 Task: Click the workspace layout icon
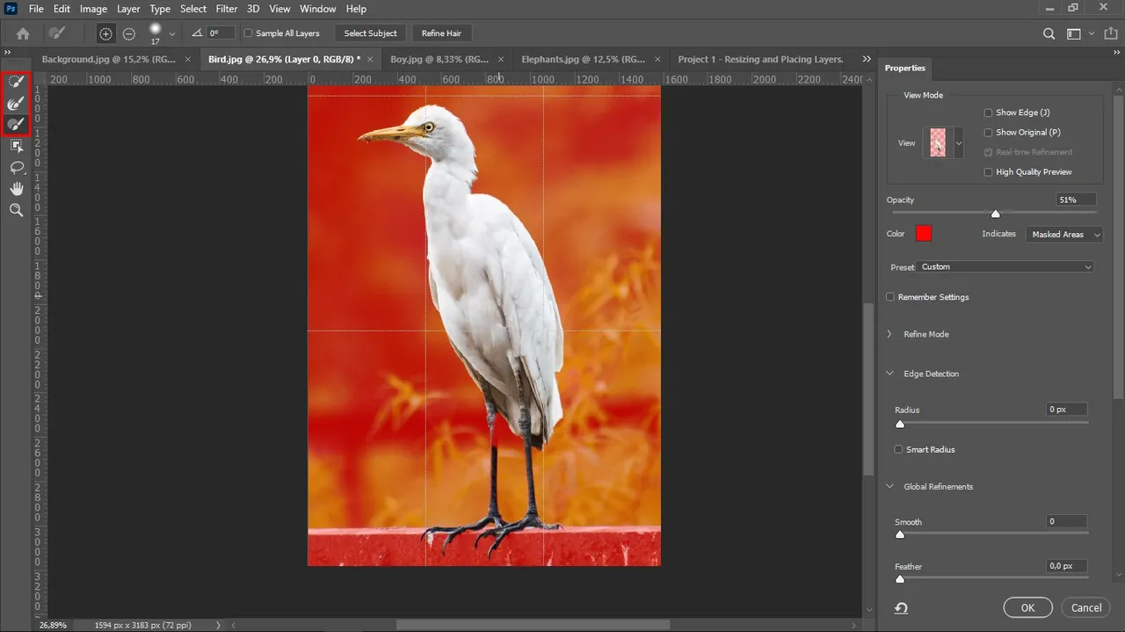(x=1073, y=33)
